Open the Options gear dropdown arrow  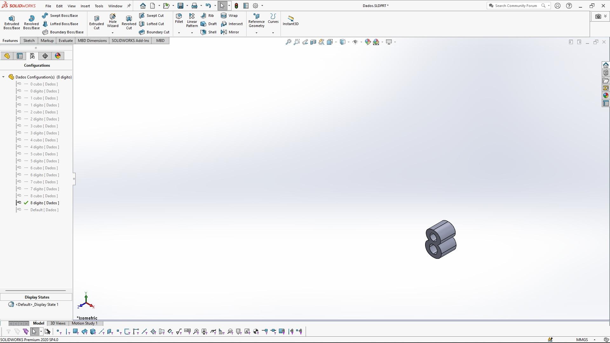[262, 6]
